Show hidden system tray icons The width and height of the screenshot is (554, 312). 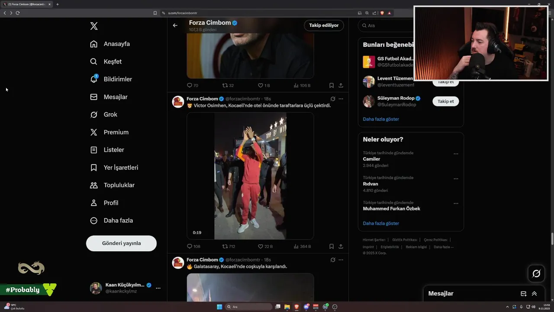point(508,307)
